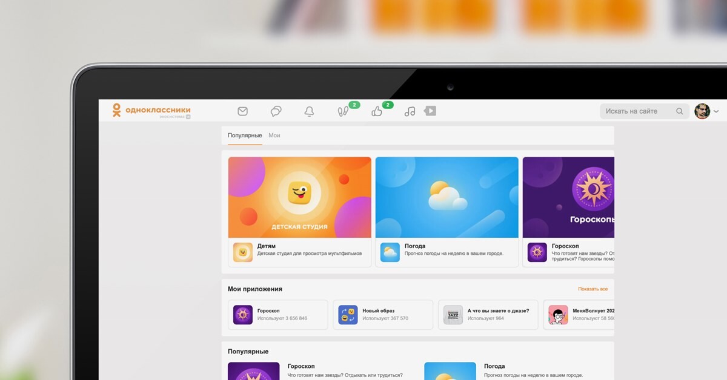Open the Детям app link
The height and width of the screenshot is (380, 727).
(x=266, y=246)
